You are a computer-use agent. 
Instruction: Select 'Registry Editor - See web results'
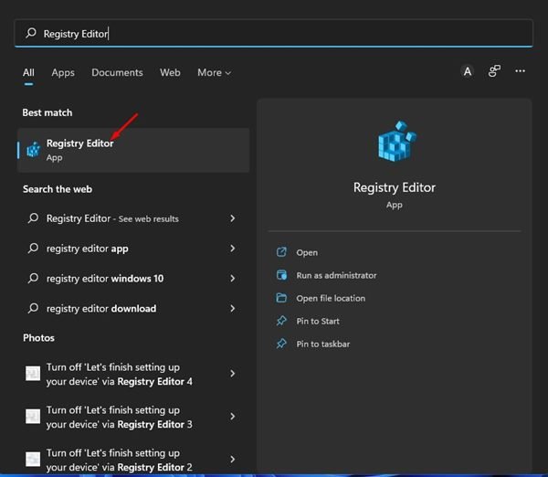(133, 218)
